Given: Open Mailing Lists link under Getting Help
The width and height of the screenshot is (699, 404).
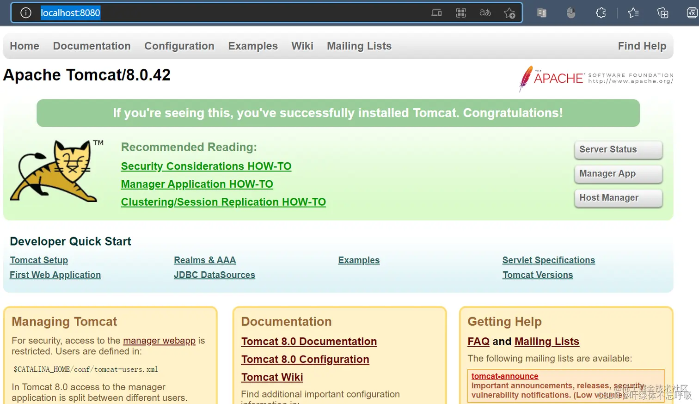Looking at the screenshot, I should [547, 342].
